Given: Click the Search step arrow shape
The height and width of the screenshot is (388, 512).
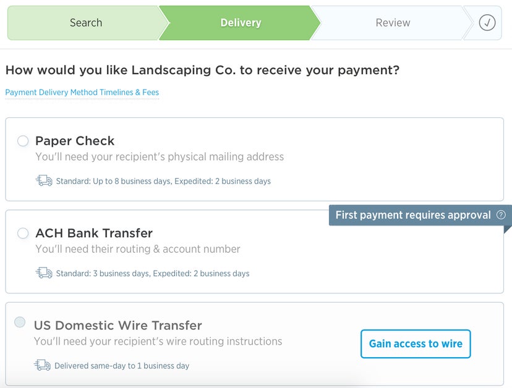Looking at the screenshot, I should (86, 22).
